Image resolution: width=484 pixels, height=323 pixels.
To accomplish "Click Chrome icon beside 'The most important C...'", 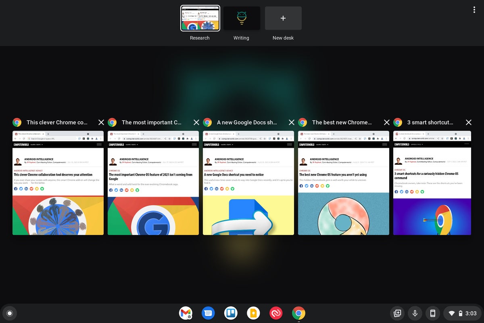I will point(112,122).
